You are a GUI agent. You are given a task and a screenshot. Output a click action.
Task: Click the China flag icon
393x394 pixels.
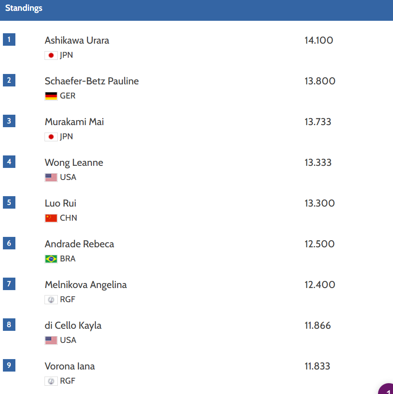coord(51,218)
